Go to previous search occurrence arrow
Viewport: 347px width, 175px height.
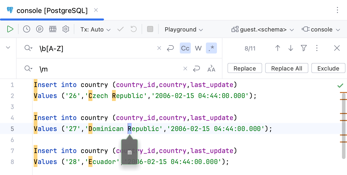coord(278,48)
